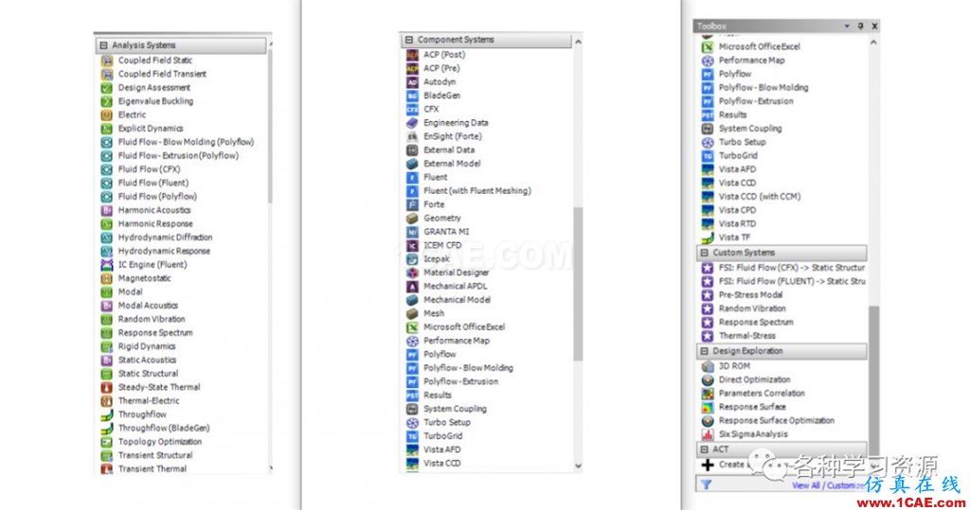Select Modal Acoustics text
This screenshot has width=970, height=510.
pos(148,306)
